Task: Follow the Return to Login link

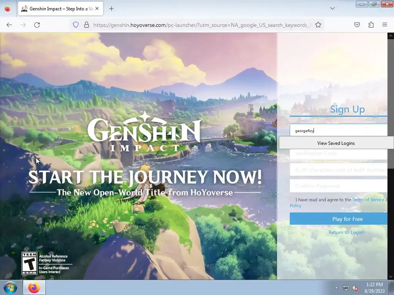Action: pos(347,232)
